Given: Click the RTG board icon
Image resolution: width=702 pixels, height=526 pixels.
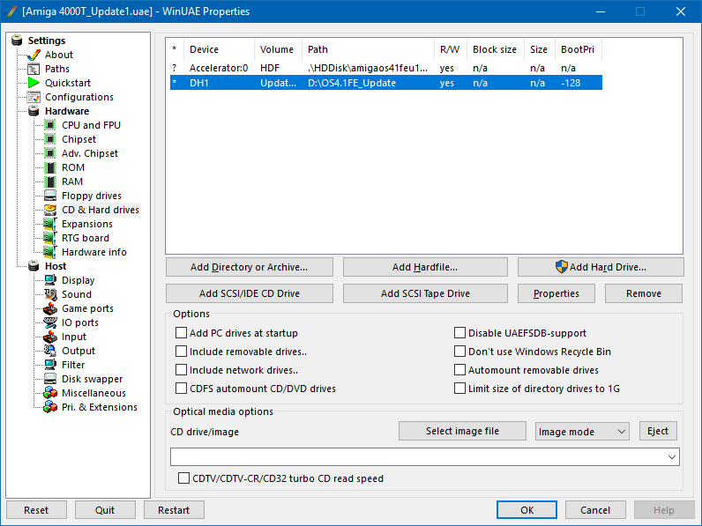Looking at the screenshot, I should tap(50, 238).
